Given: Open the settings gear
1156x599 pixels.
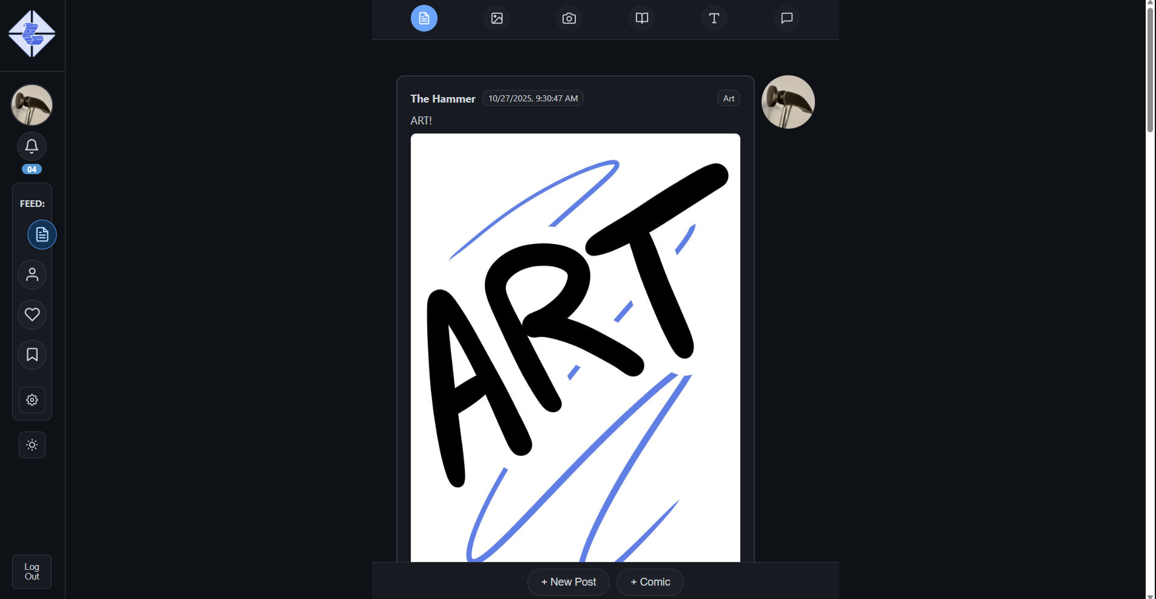Looking at the screenshot, I should 32,400.
